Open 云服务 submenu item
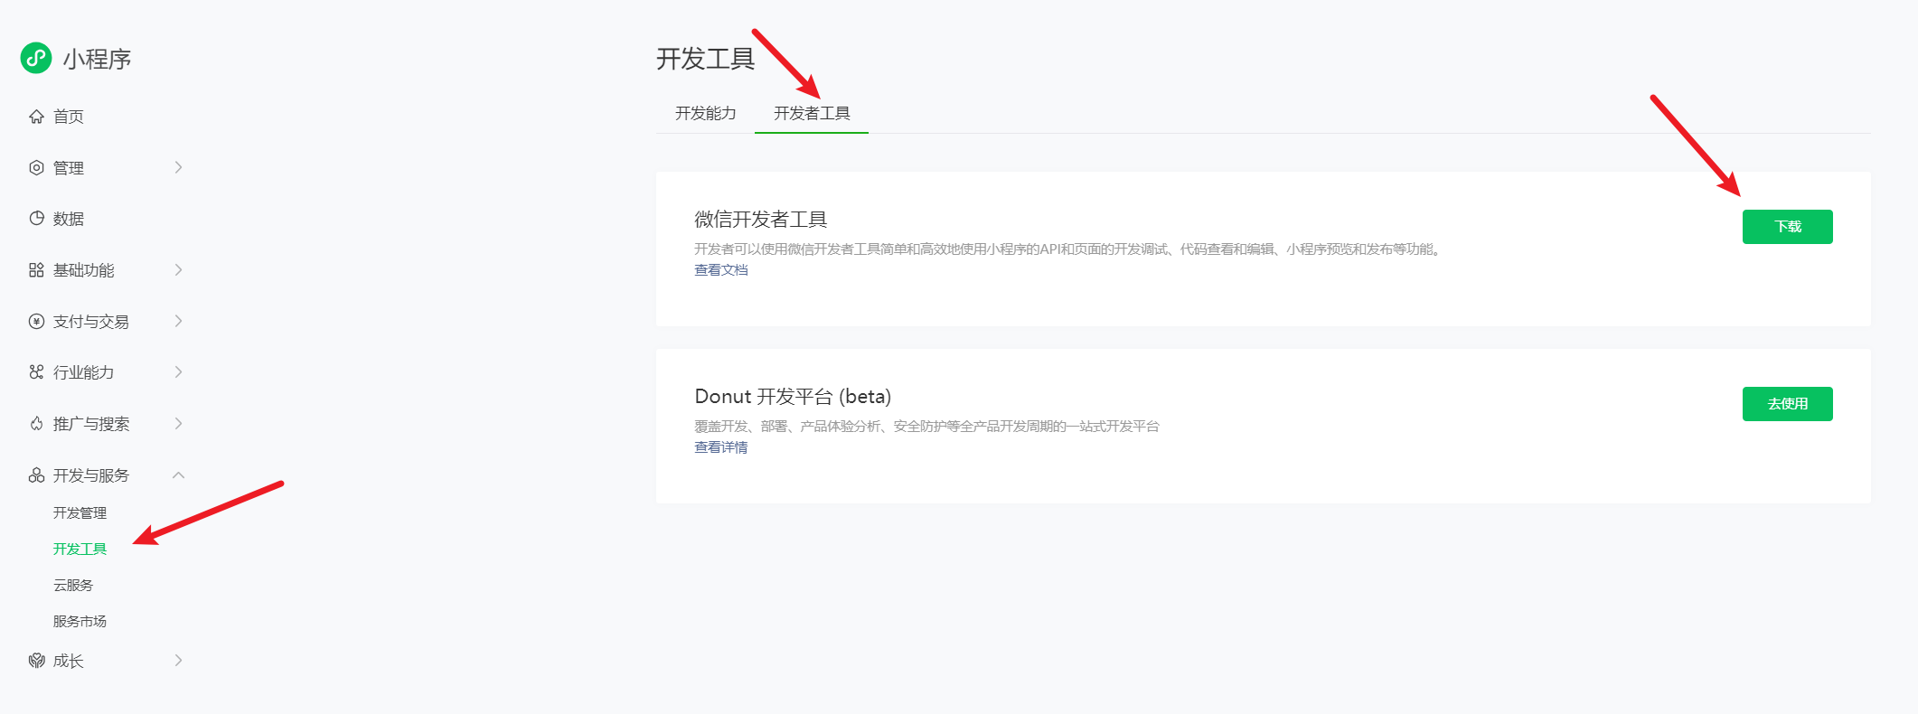 click(73, 585)
